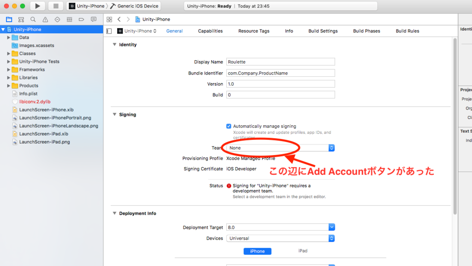Image resolution: width=472 pixels, height=266 pixels.
Task: Open the Devices dropdown set to Universal
Action: tap(280, 238)
